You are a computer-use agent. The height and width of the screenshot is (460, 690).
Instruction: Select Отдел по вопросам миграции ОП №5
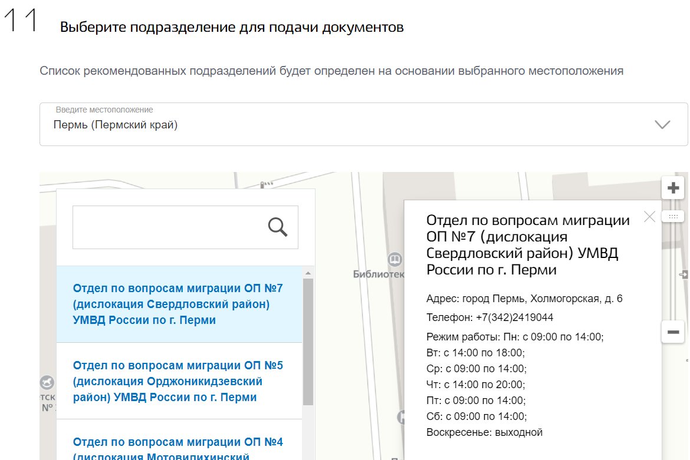(179, 381)
